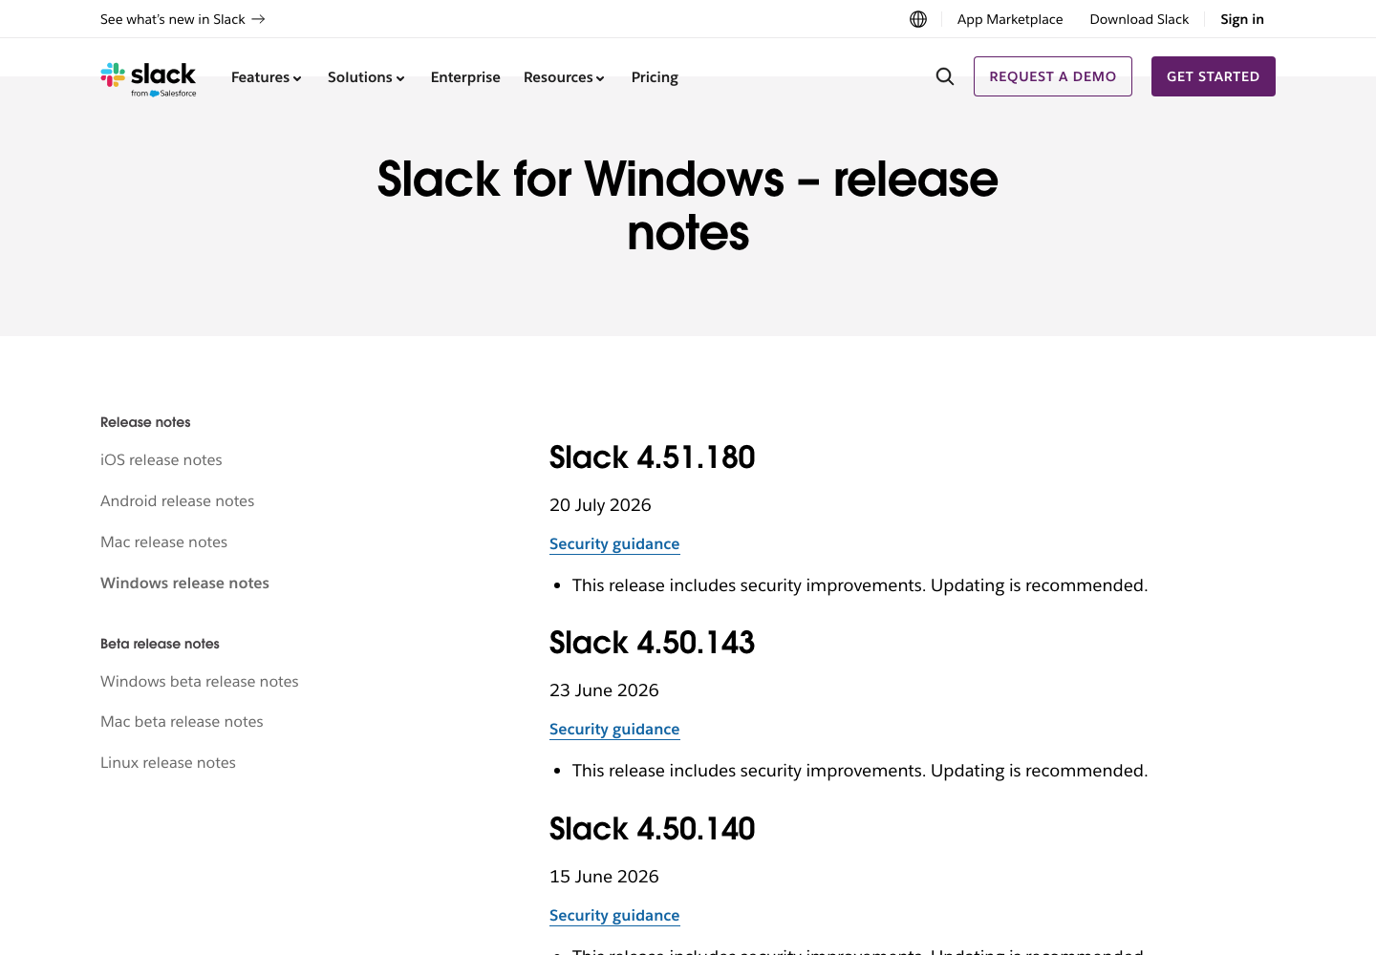
Task: Open Security guidance under Slack 4.51.180
Action: (x=614, y=544)
